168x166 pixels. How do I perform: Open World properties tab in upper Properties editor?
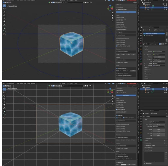141,43
